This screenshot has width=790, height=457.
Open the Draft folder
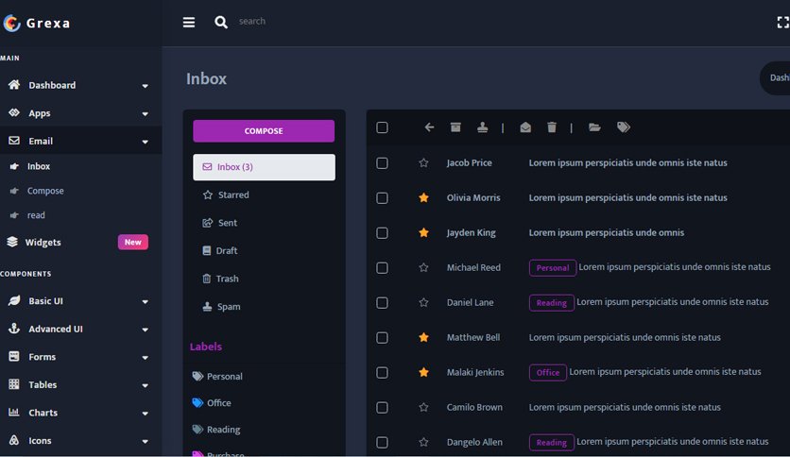tap(219, 250)
